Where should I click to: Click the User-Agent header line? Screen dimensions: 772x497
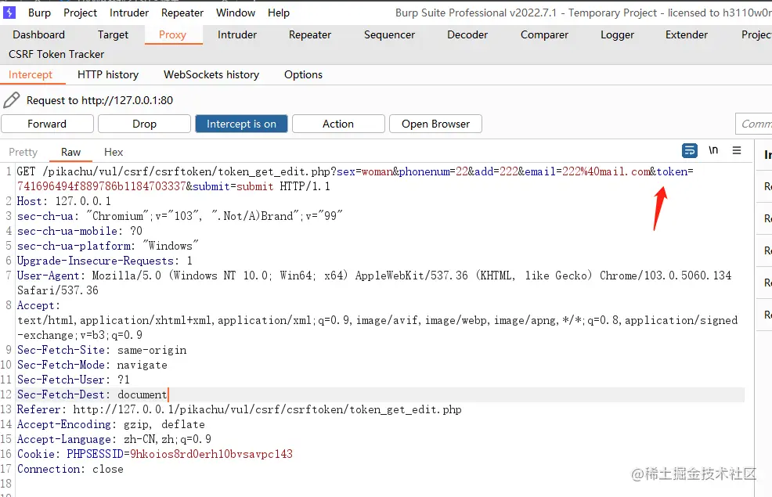tap(374, 283)
